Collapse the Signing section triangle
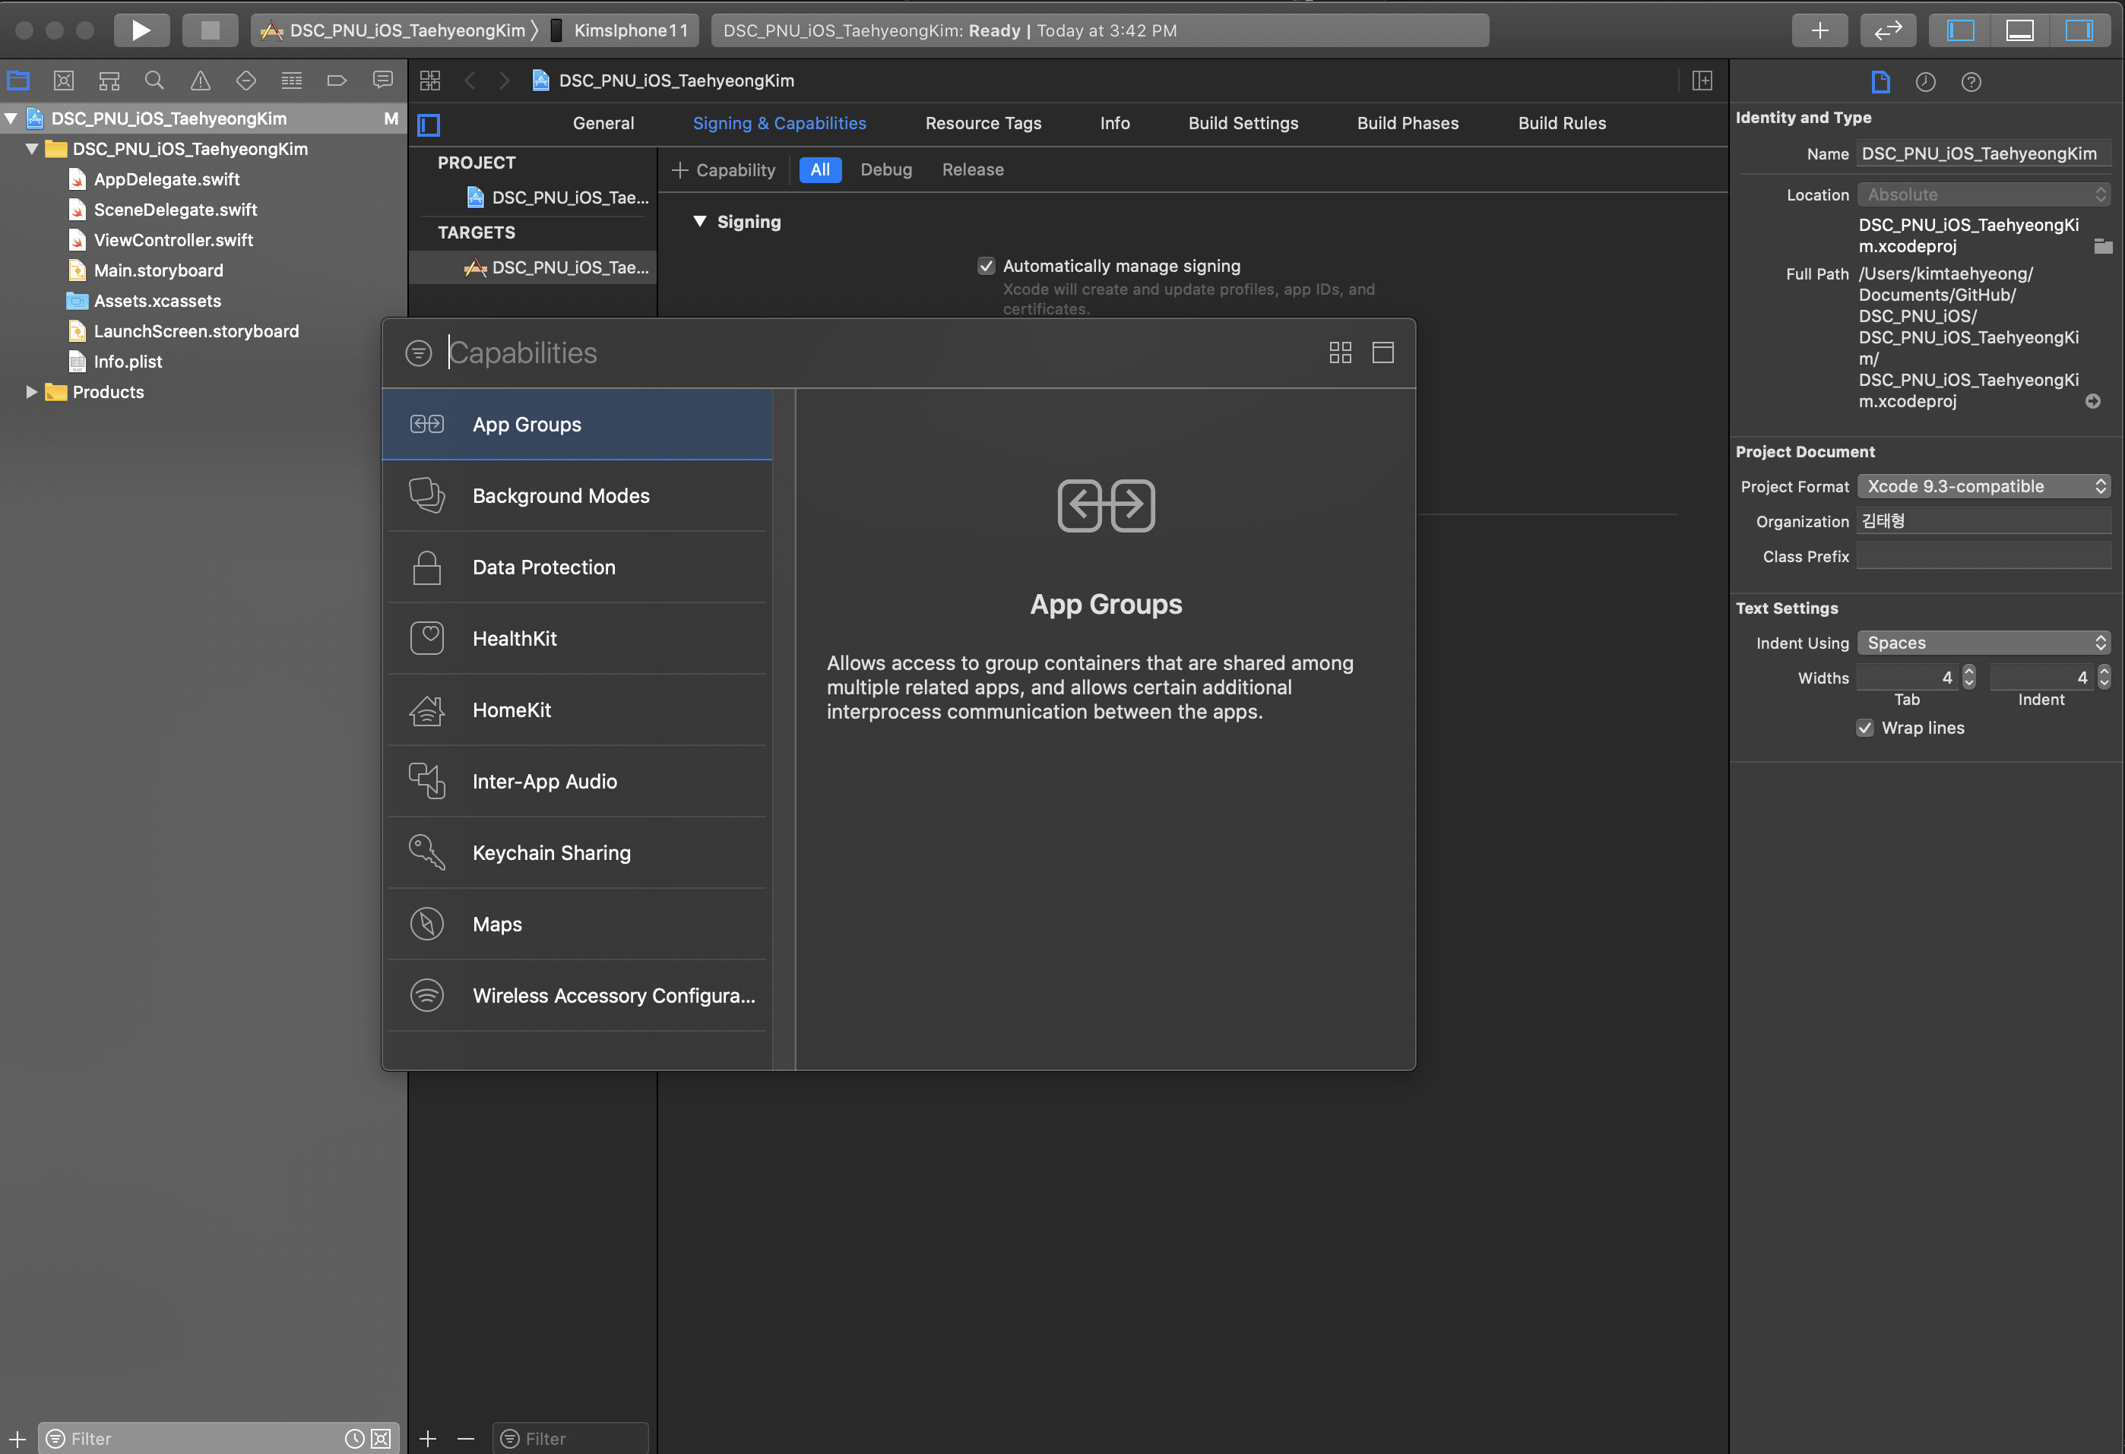The width and height of the screenshot is (2125, 1454). tap(699, 221)
